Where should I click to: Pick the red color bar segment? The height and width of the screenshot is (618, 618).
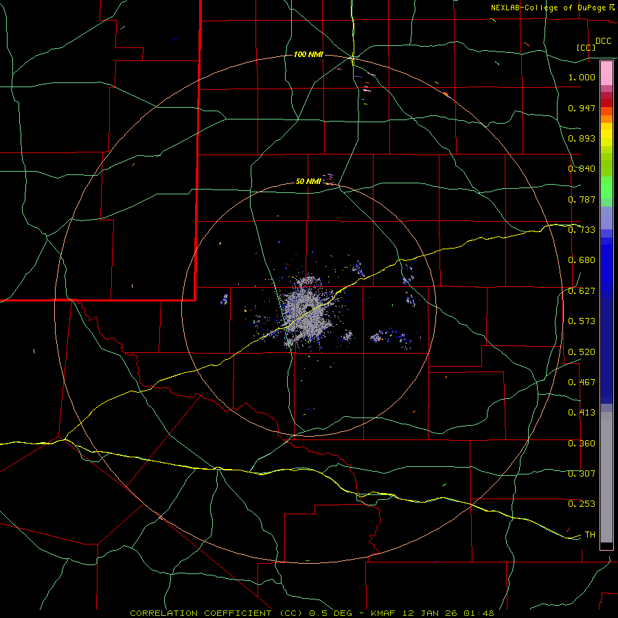[606, 103]
